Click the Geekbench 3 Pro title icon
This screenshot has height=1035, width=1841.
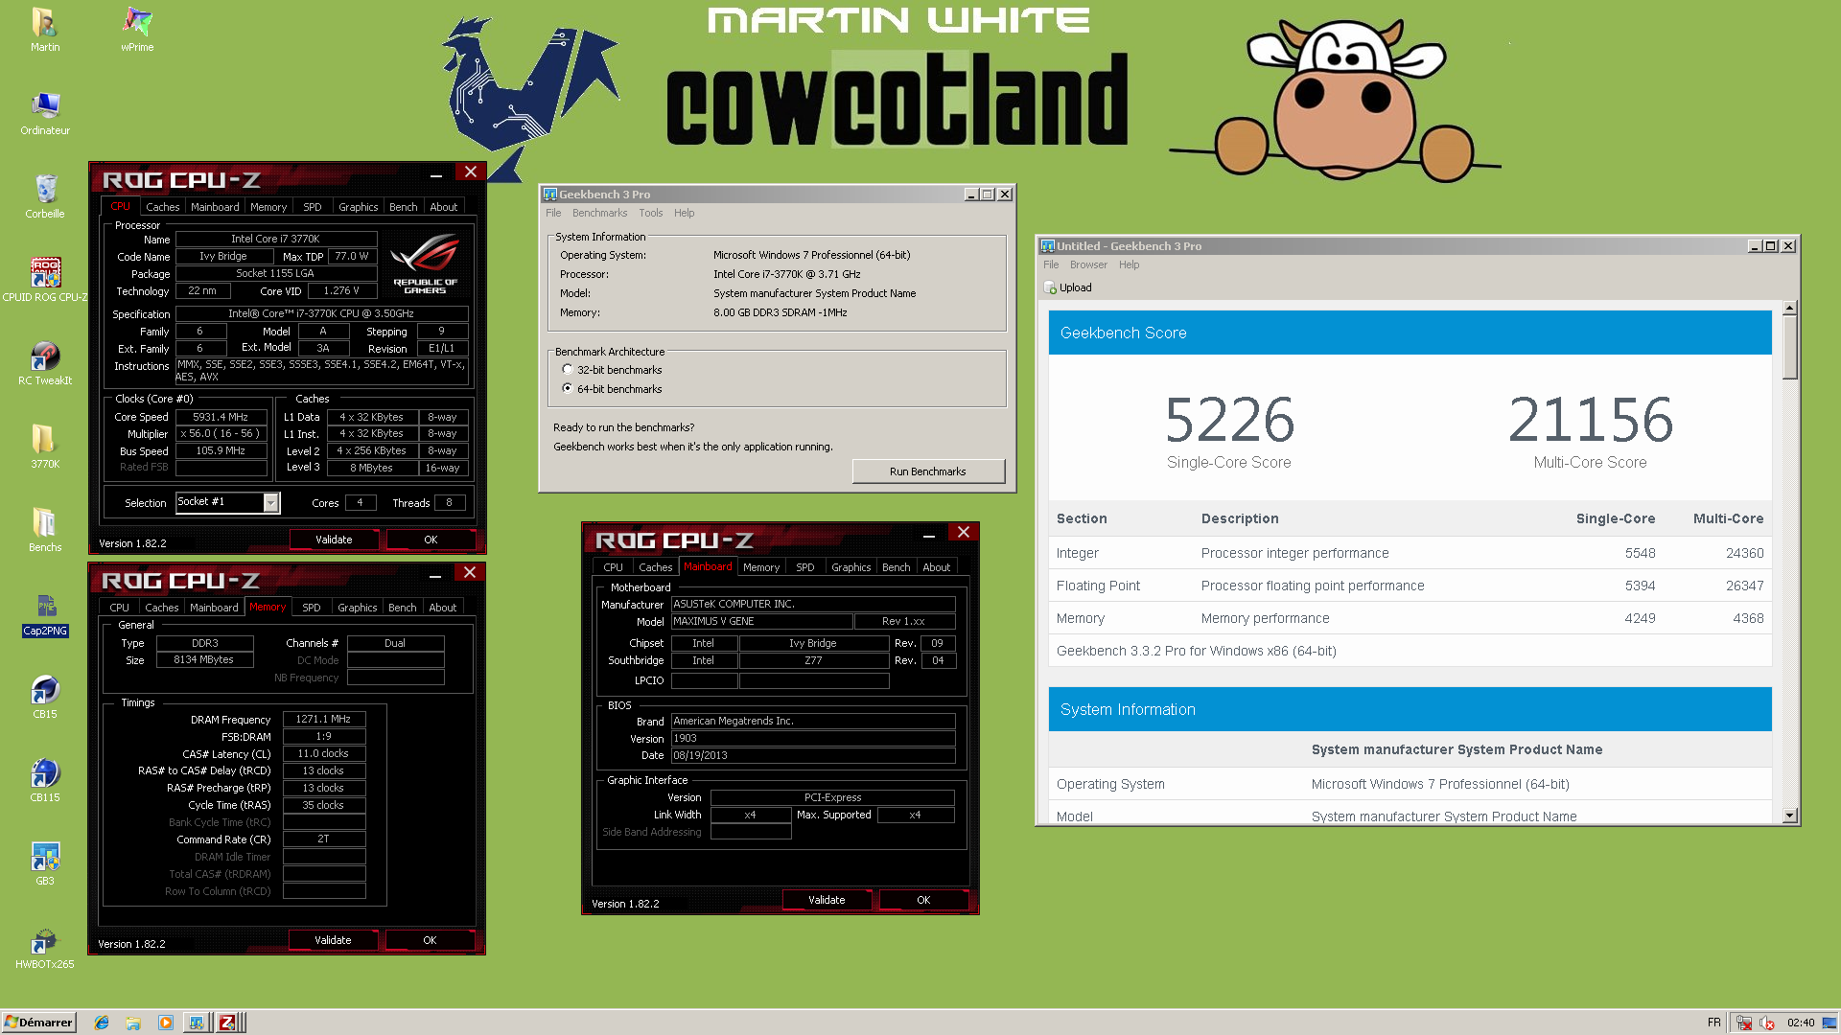coord(550,194)
